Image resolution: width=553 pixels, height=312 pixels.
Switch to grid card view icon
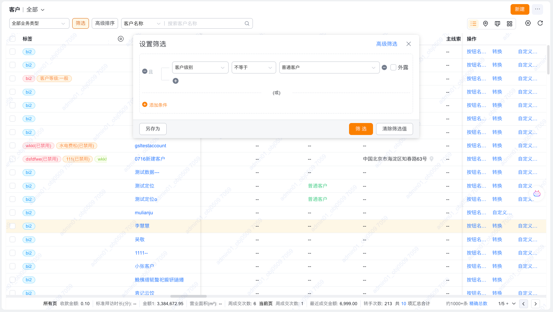510,24
